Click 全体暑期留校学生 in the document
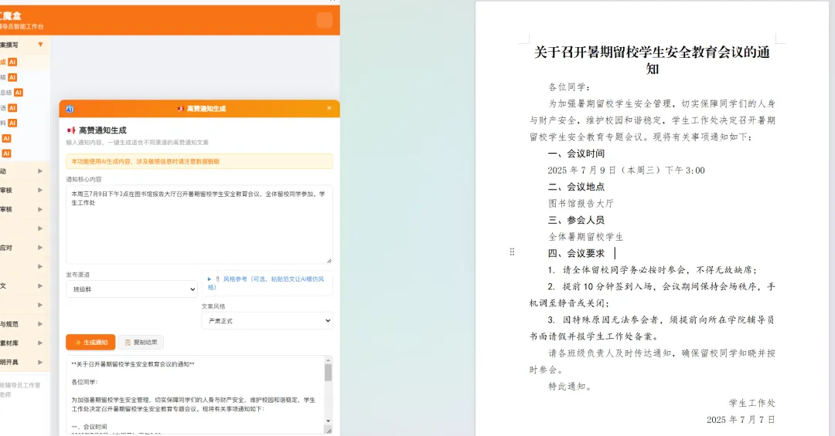Screen dimensions: 835x436 click(586, 237)
